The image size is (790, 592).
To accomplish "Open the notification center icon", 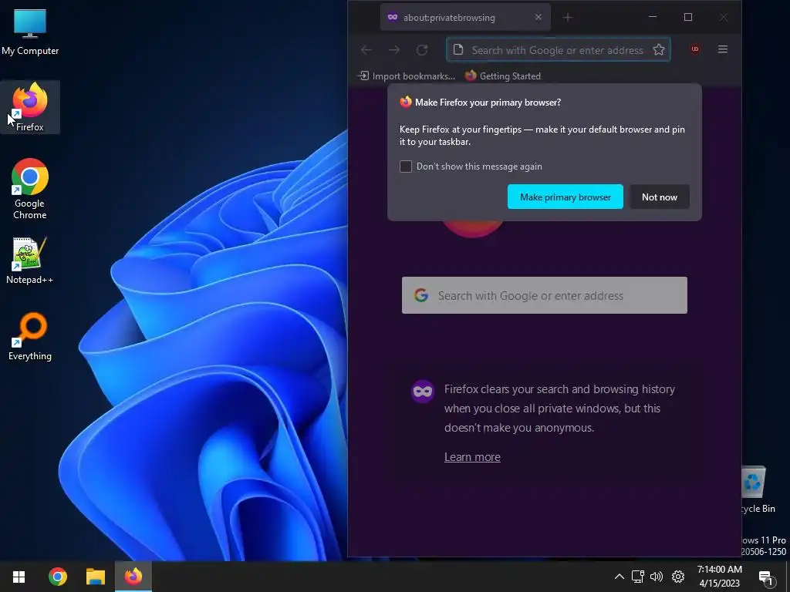I will (x=765, y=578).
